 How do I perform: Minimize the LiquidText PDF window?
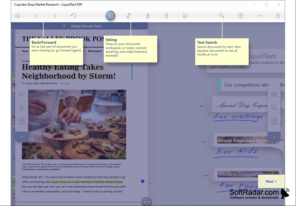(x=254, y=5)
